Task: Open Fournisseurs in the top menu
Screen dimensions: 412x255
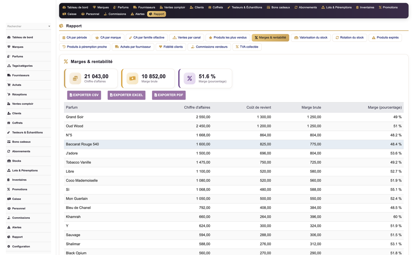Action: 144,7
